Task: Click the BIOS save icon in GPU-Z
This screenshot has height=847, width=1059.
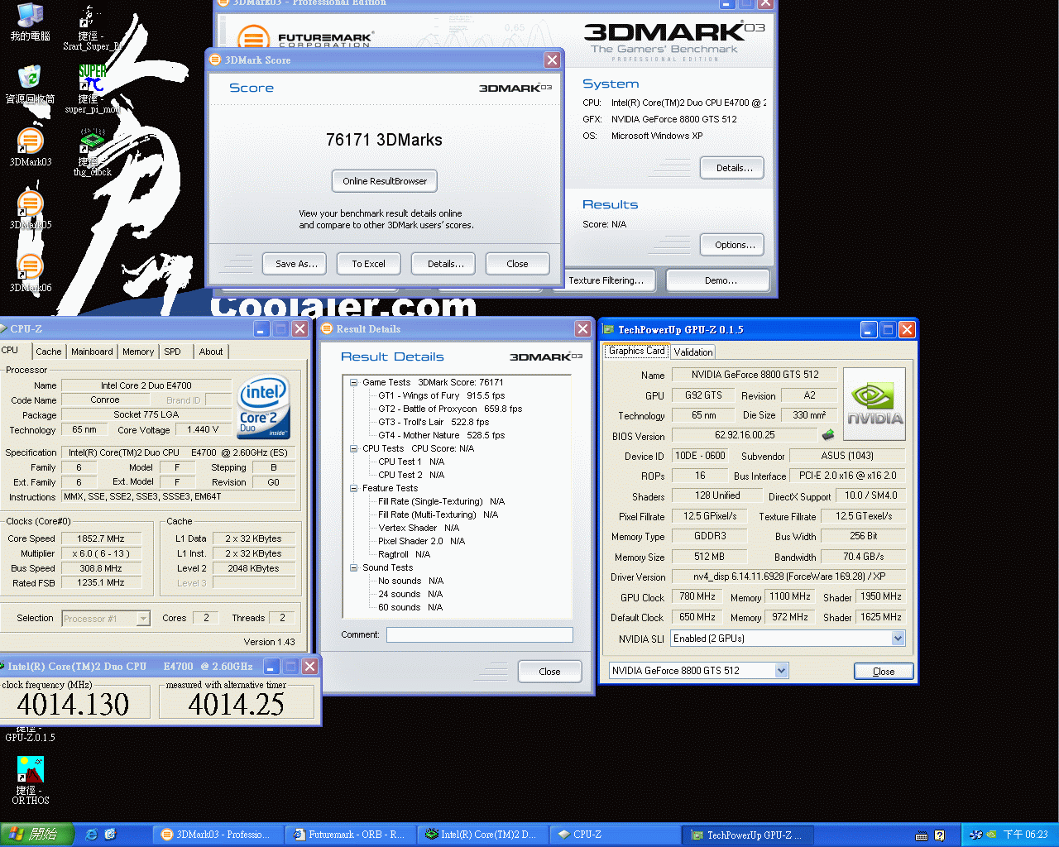Action: pyautogui.click(x=827, y=435)
